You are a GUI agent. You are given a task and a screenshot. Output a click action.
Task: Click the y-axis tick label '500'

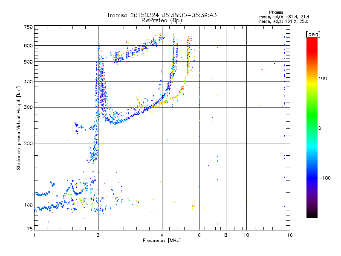28,62
